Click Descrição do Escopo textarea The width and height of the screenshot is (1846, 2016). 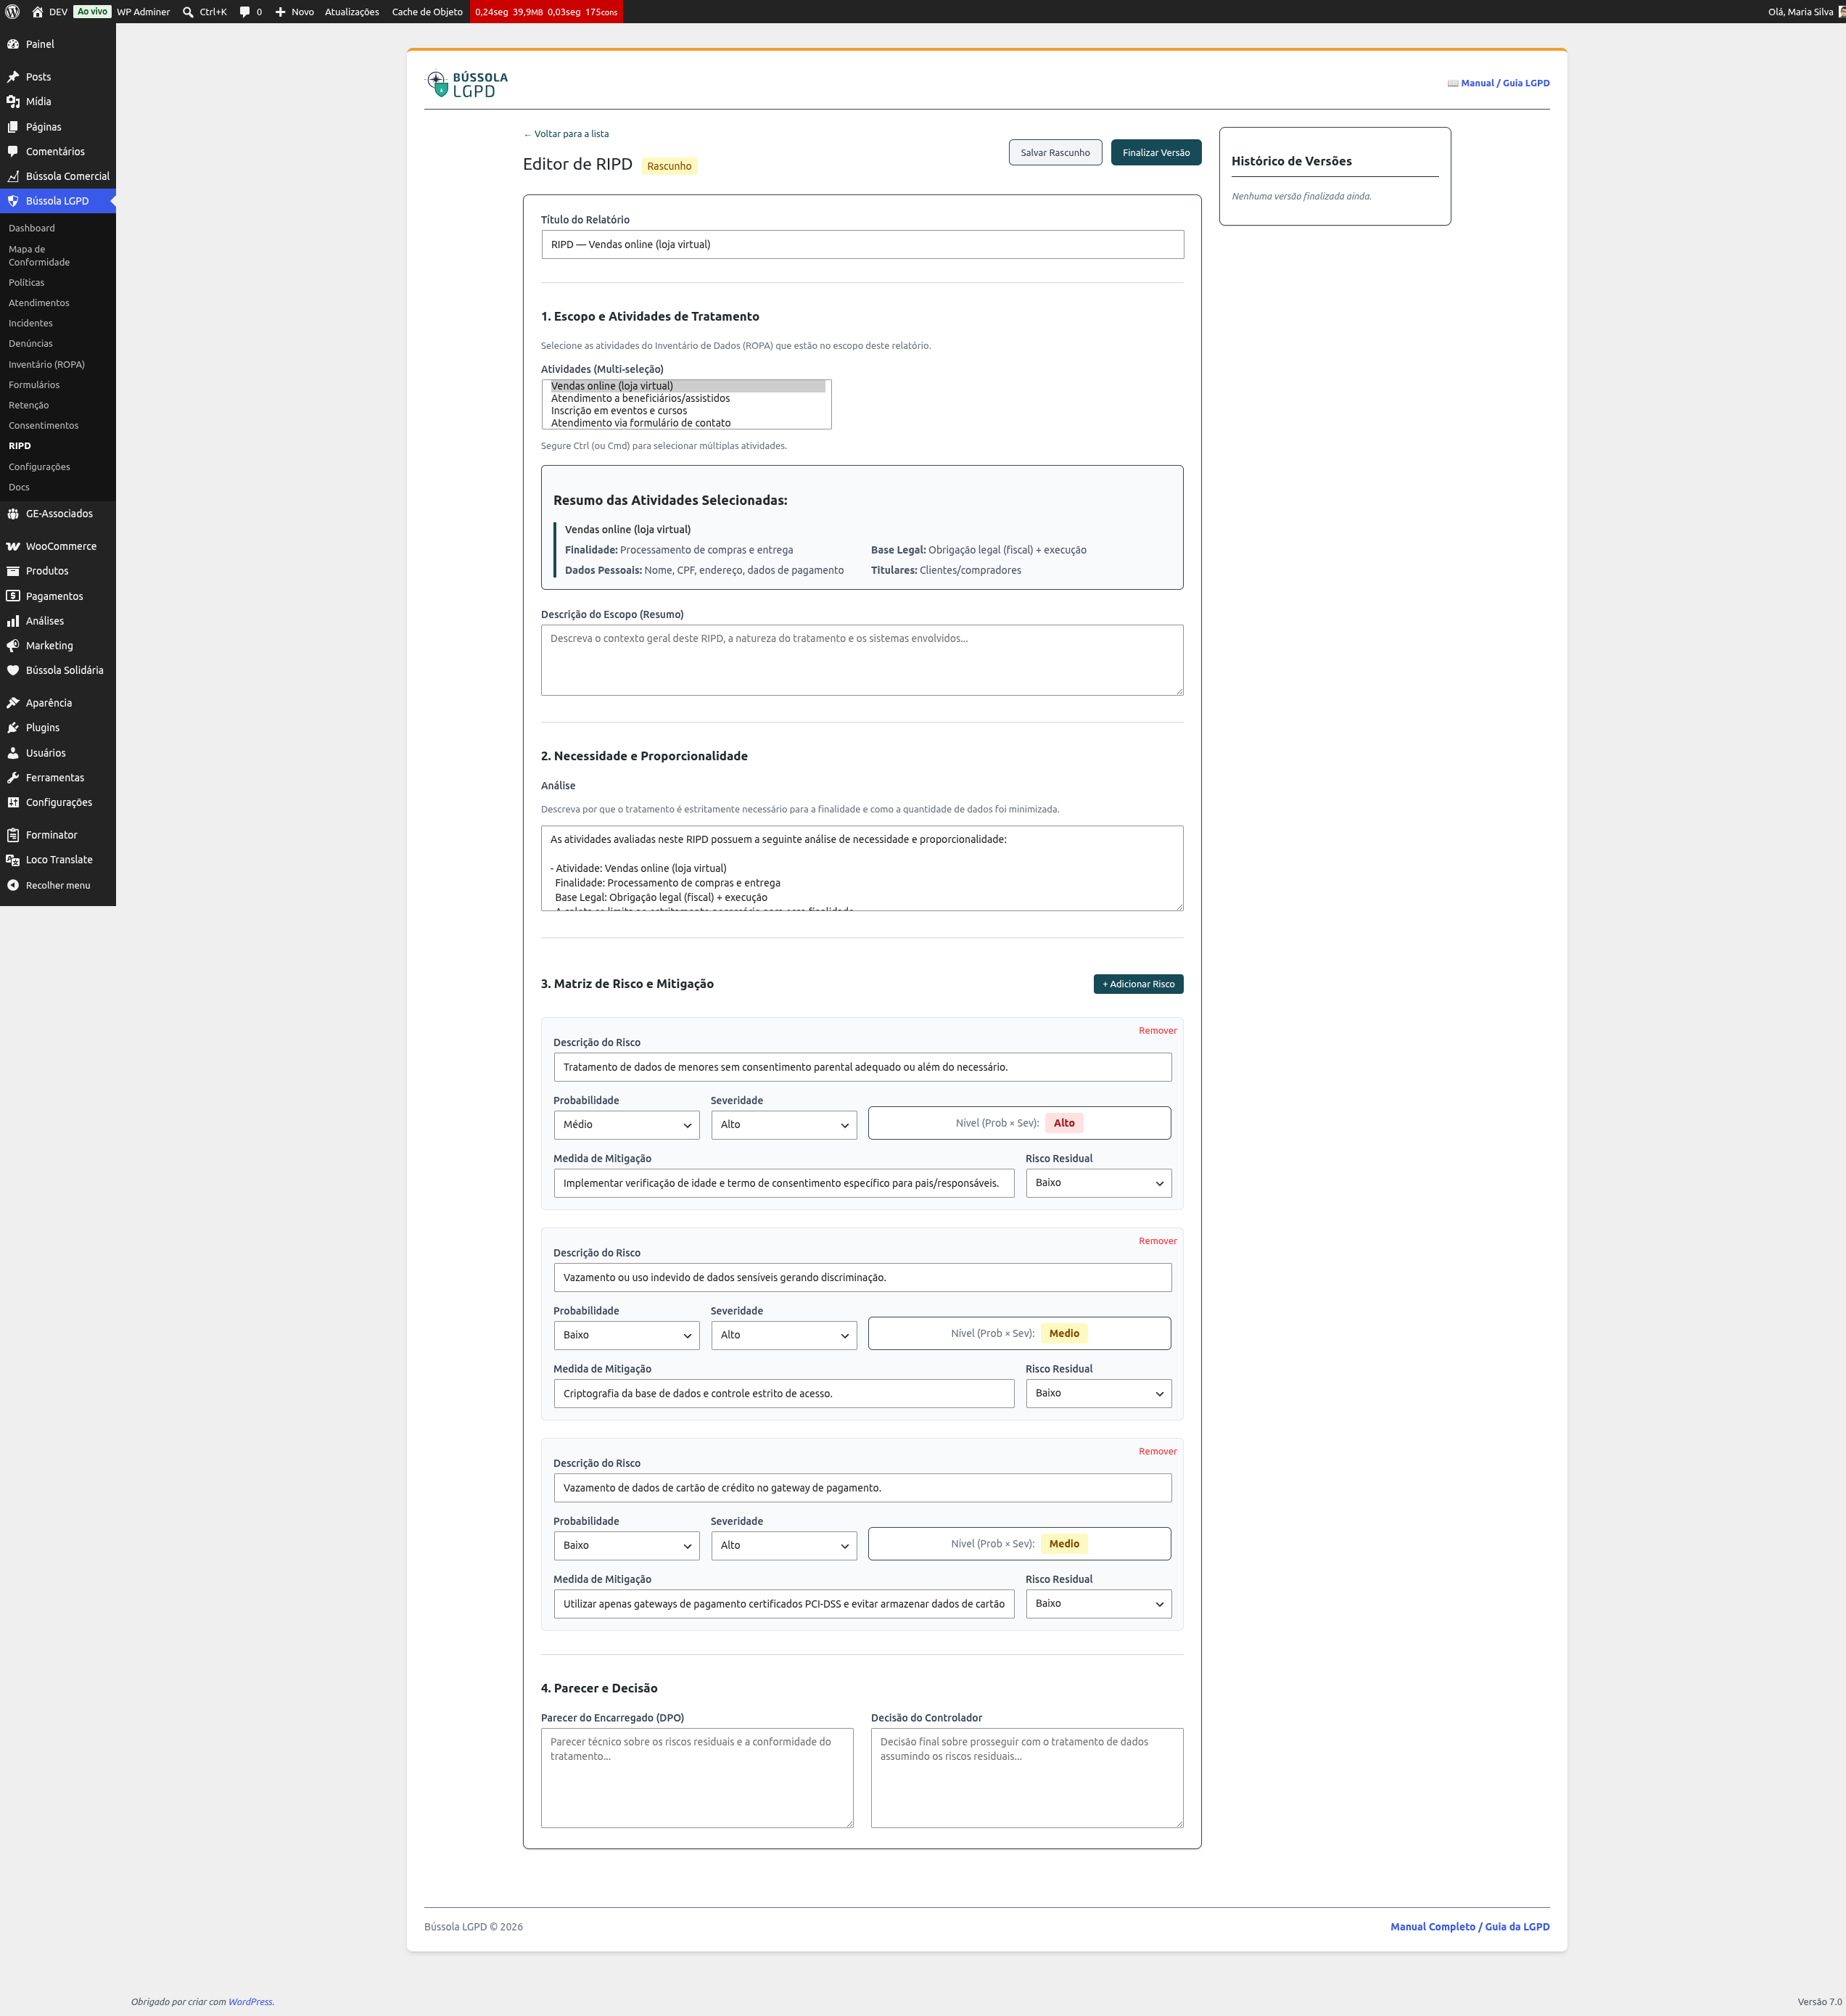pos(862,660)
